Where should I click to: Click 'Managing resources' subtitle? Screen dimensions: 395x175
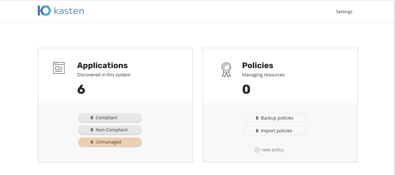(263, 75)
